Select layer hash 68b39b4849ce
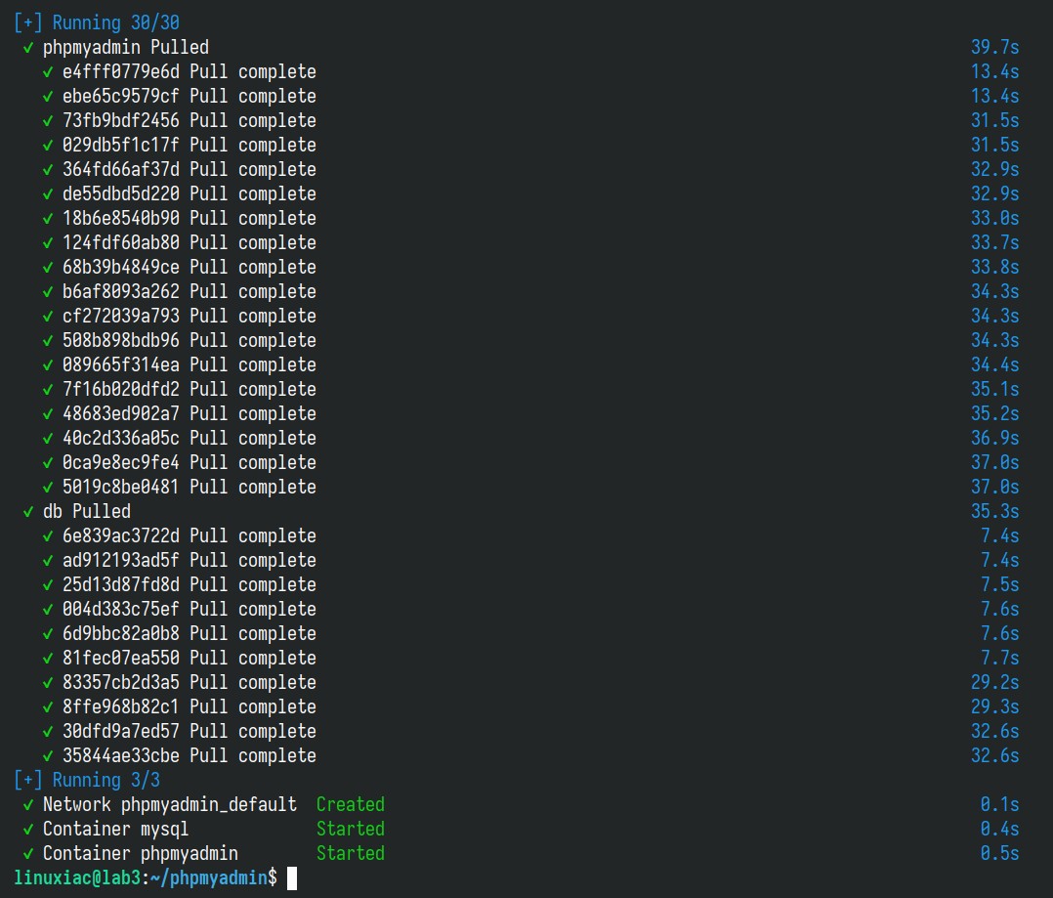This screenshot has height=898, width=1053. coord(121,267)
